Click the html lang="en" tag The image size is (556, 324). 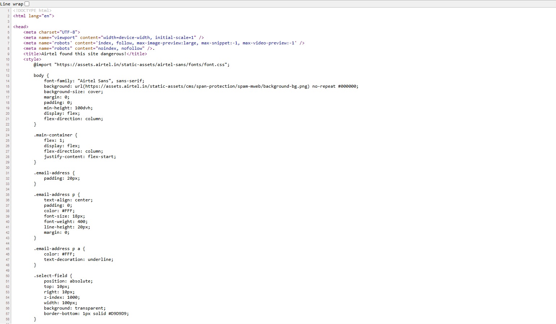[34, 16]
